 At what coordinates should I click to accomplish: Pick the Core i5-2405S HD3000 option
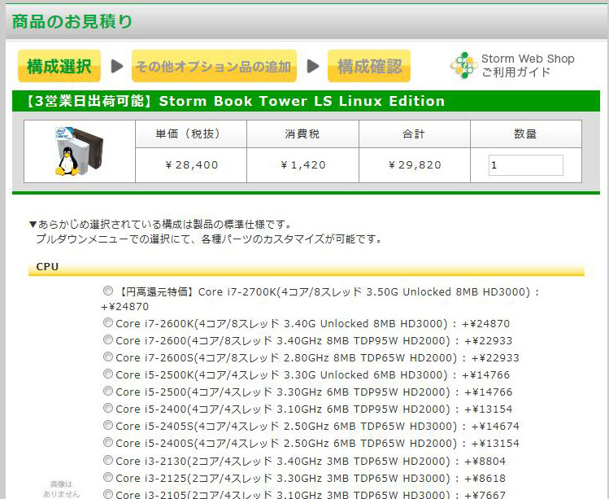[x=107, y=426]
